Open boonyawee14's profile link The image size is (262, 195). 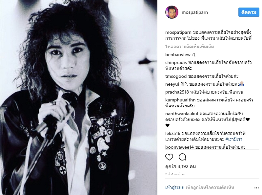click(179, 147)
